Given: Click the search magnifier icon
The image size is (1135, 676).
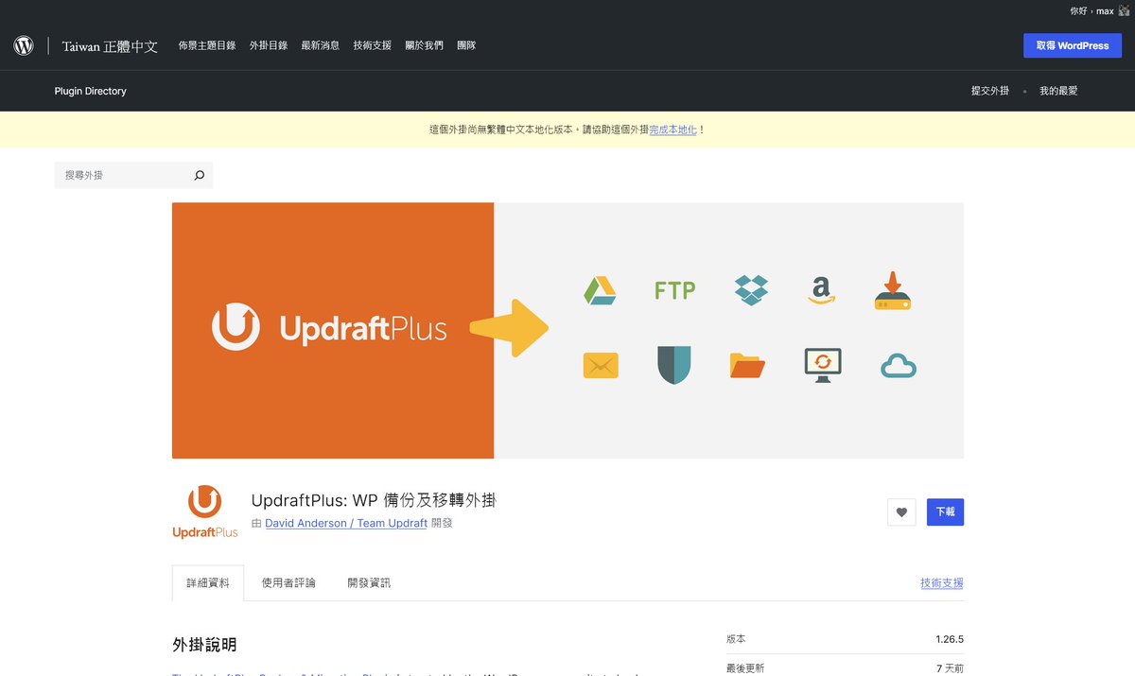Looking at the screenshot, I should 199,175.
